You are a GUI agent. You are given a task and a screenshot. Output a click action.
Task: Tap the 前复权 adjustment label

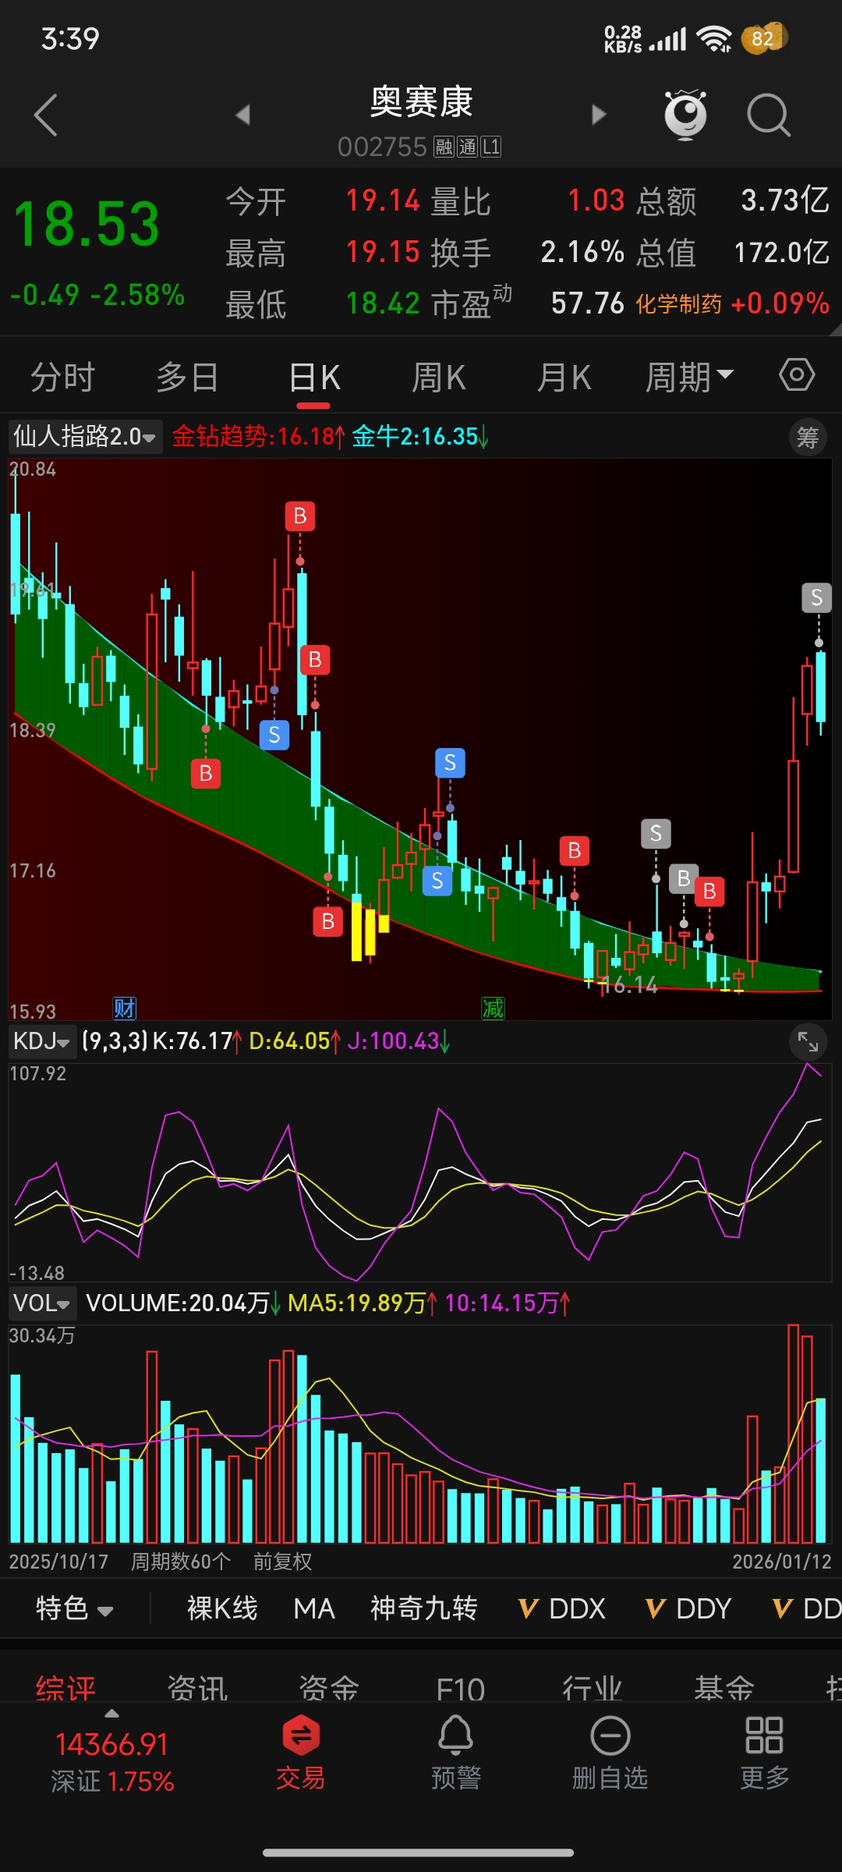tap(282, 1562)
